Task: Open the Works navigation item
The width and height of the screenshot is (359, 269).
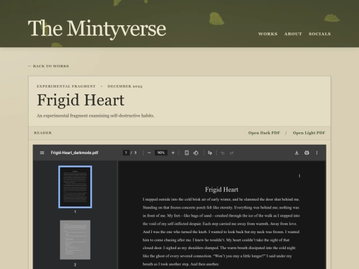Action: [268, 34]
